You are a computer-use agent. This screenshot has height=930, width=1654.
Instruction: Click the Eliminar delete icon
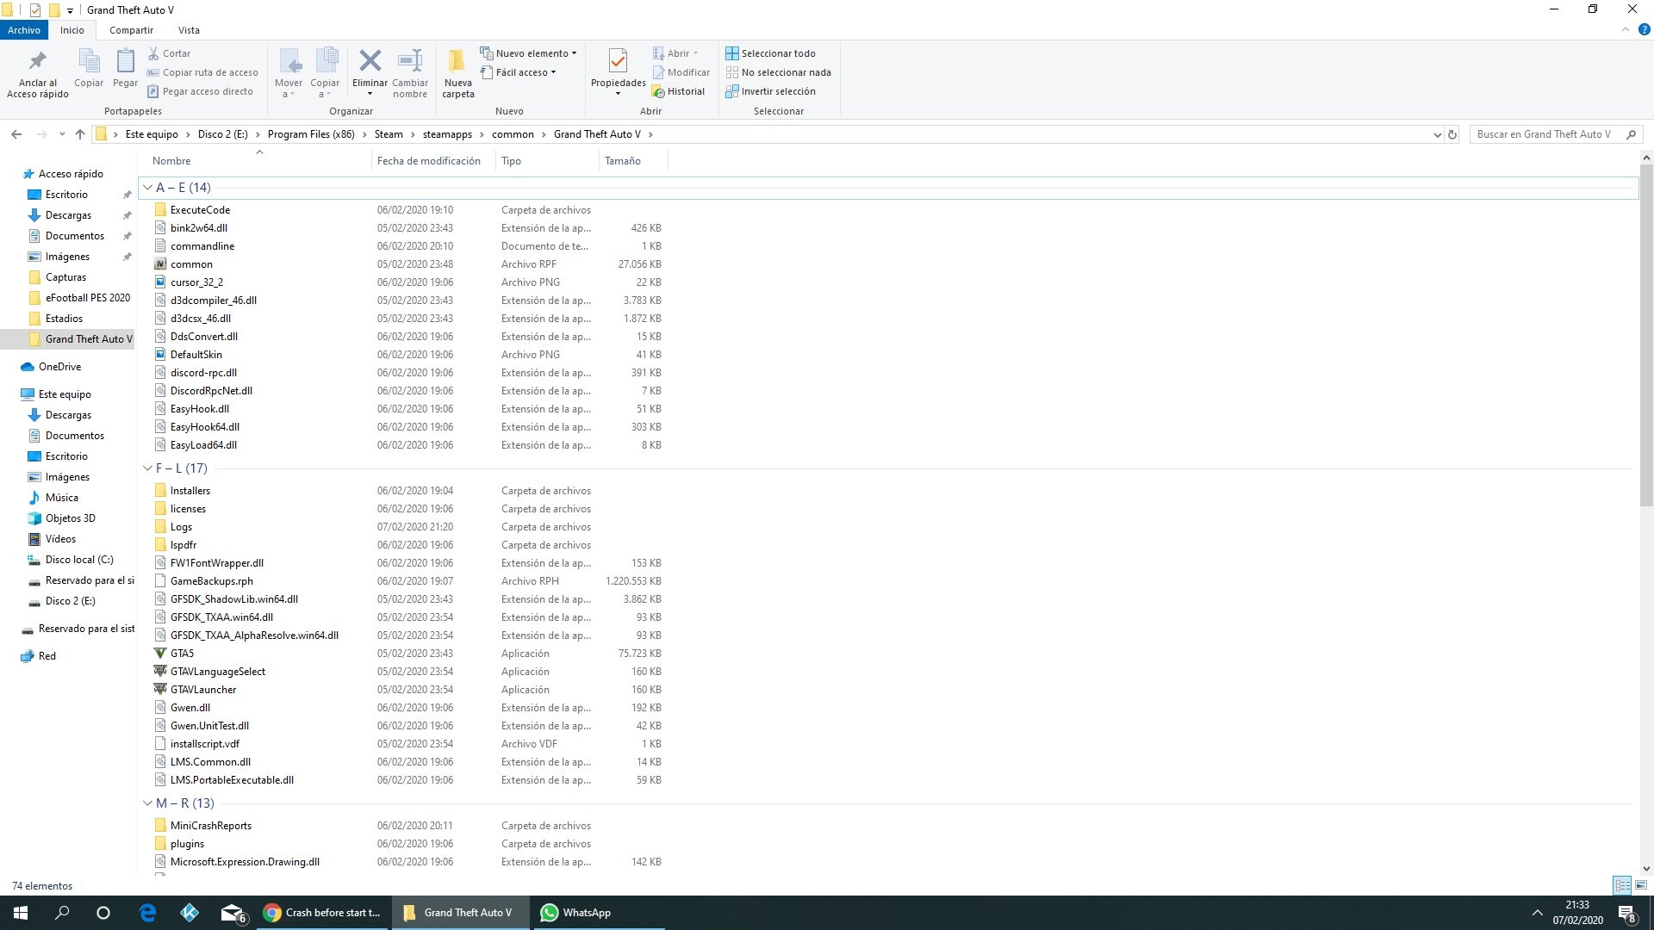tap(370, 62)
